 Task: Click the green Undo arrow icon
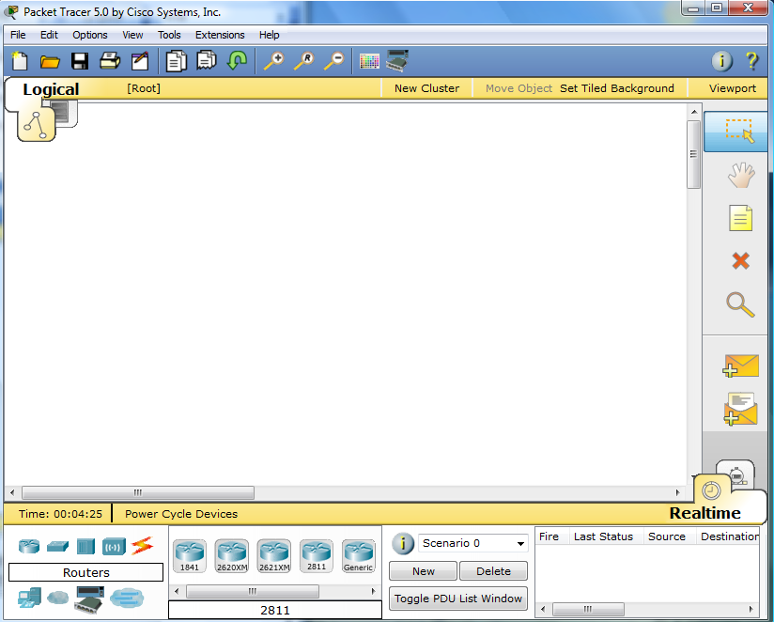237,61
